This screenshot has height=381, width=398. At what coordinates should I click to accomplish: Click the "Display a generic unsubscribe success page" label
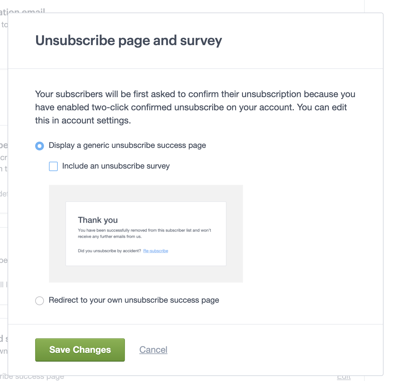point(127,145)
